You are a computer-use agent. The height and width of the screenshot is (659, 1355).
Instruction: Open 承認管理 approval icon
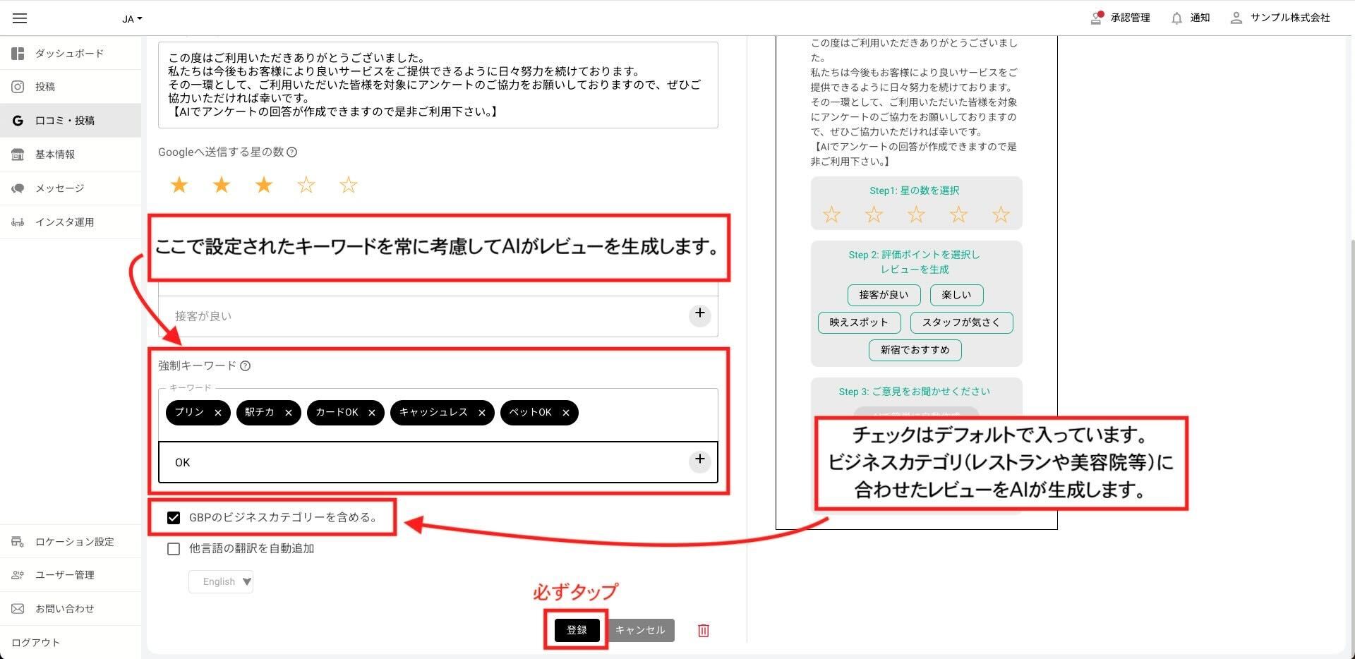pos(1096,18)
